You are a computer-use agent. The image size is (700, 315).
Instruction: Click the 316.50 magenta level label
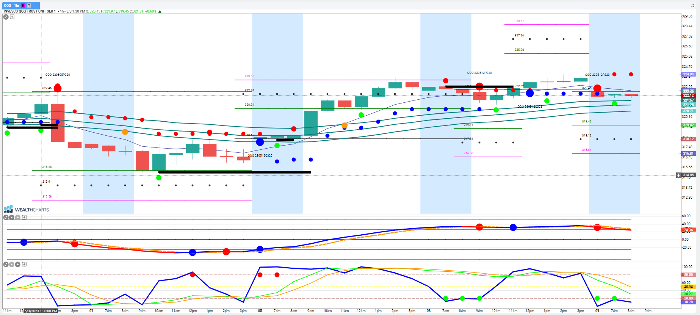(x=468, y=153)
